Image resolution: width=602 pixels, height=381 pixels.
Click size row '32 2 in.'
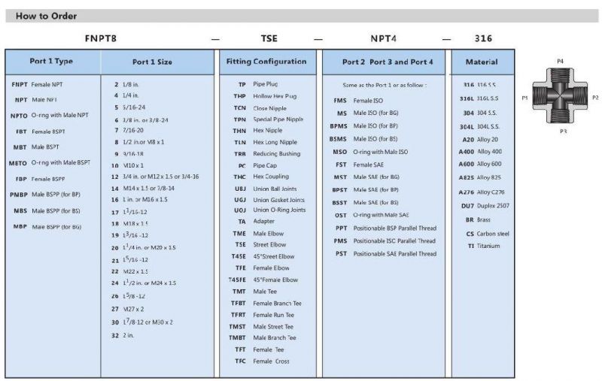[x=123, y=335]
